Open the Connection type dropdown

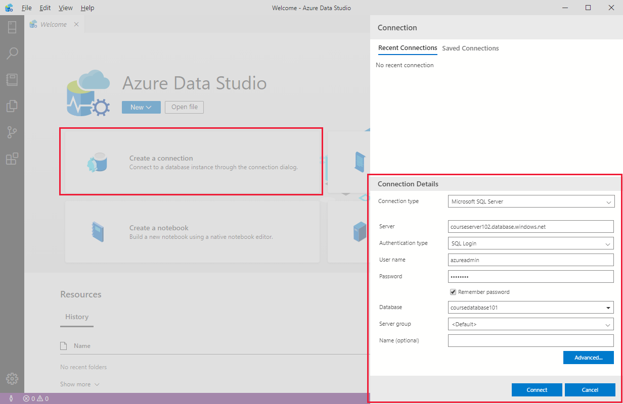pyautogui.click(x=531, y=201)
